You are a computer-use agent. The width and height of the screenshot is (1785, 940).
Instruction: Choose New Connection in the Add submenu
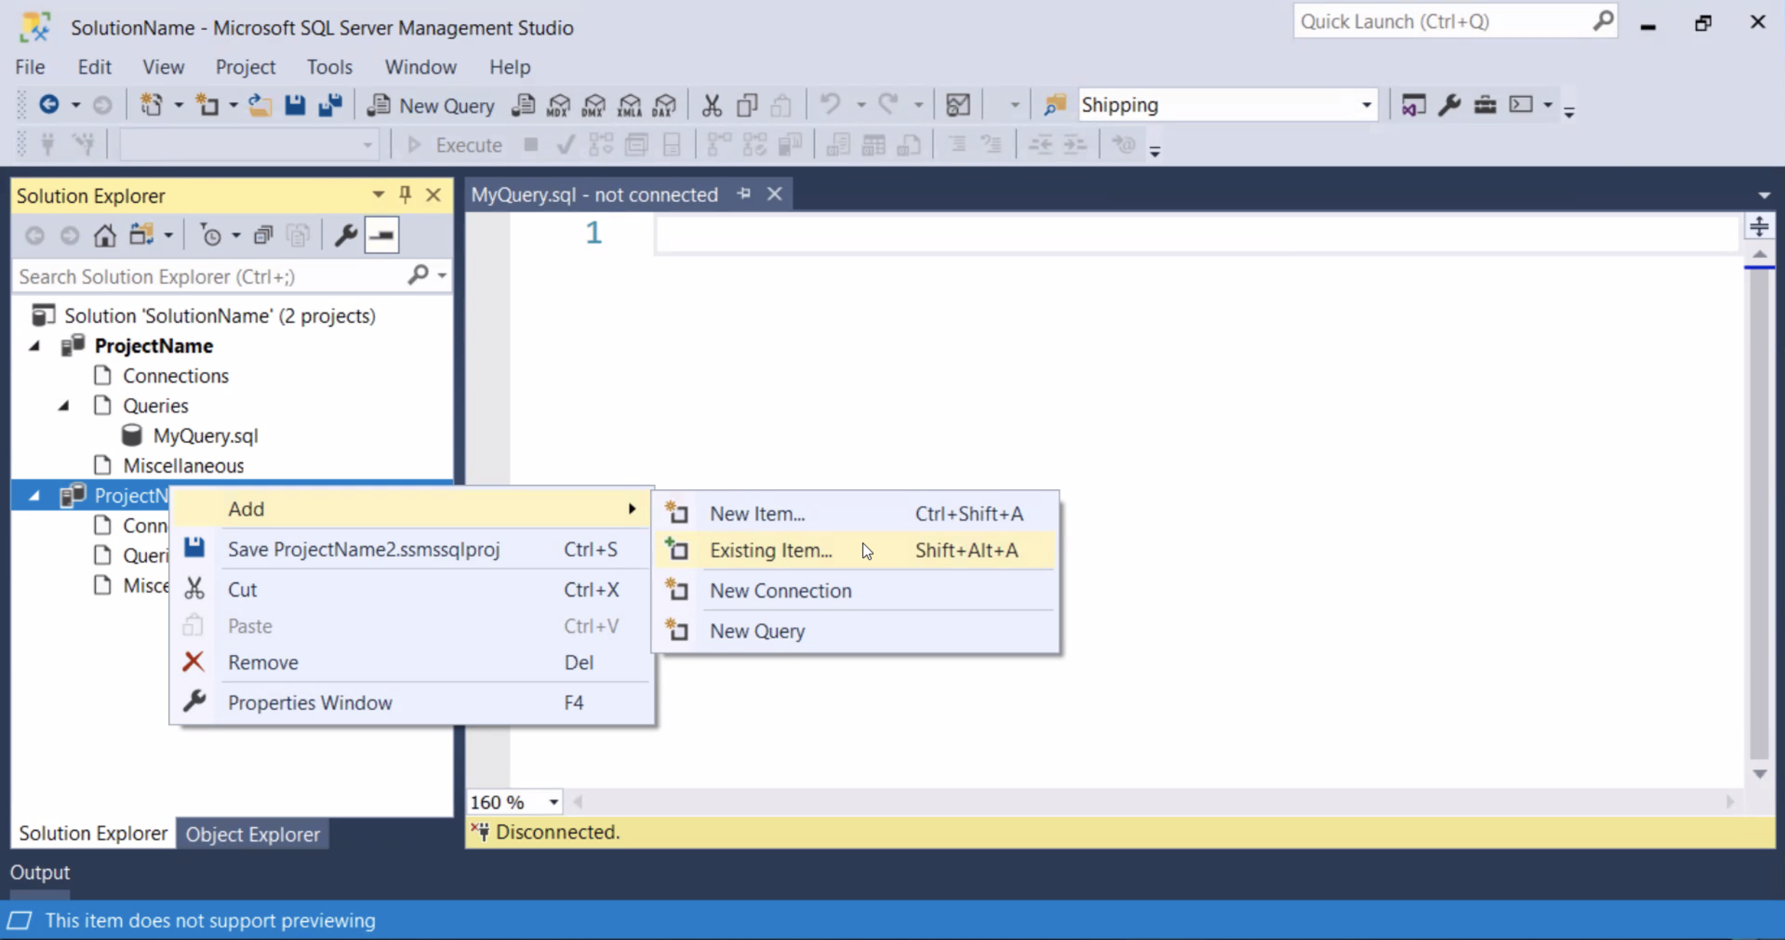click(855, 591)
